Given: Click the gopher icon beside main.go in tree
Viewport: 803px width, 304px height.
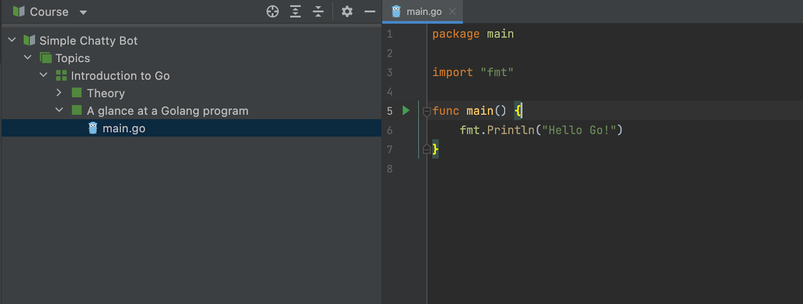Looking at the screenshot, I should [93, 128].
